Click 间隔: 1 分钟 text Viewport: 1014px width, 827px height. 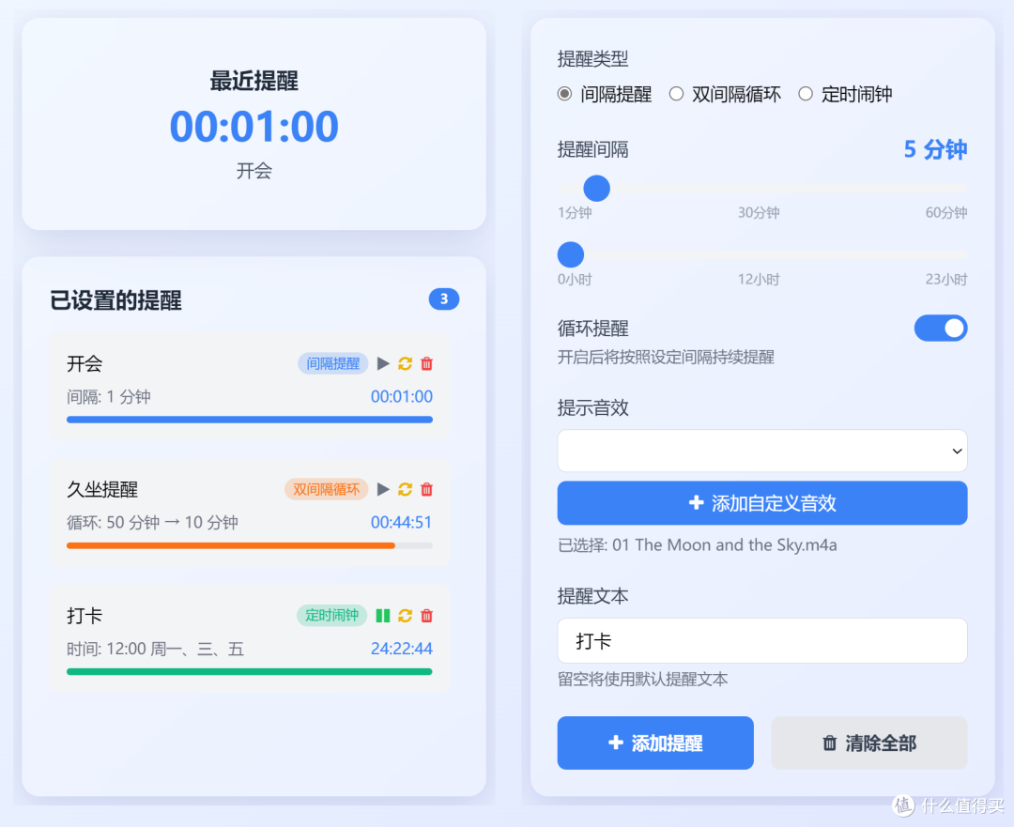[109, 396]
